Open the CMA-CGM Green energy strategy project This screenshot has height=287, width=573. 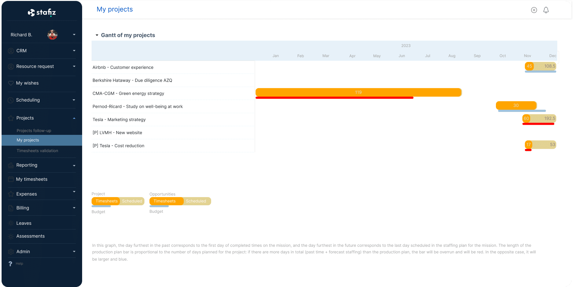click(x=128, y=93)
